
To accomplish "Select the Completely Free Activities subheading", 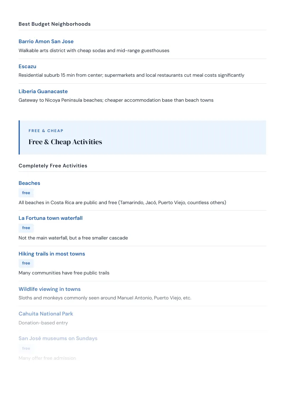I will [53, 166].
